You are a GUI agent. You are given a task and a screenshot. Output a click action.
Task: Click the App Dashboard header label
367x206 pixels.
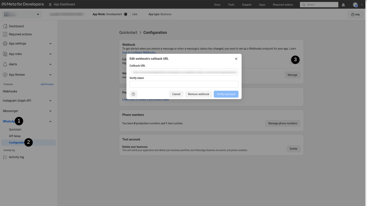click(64, 4)
